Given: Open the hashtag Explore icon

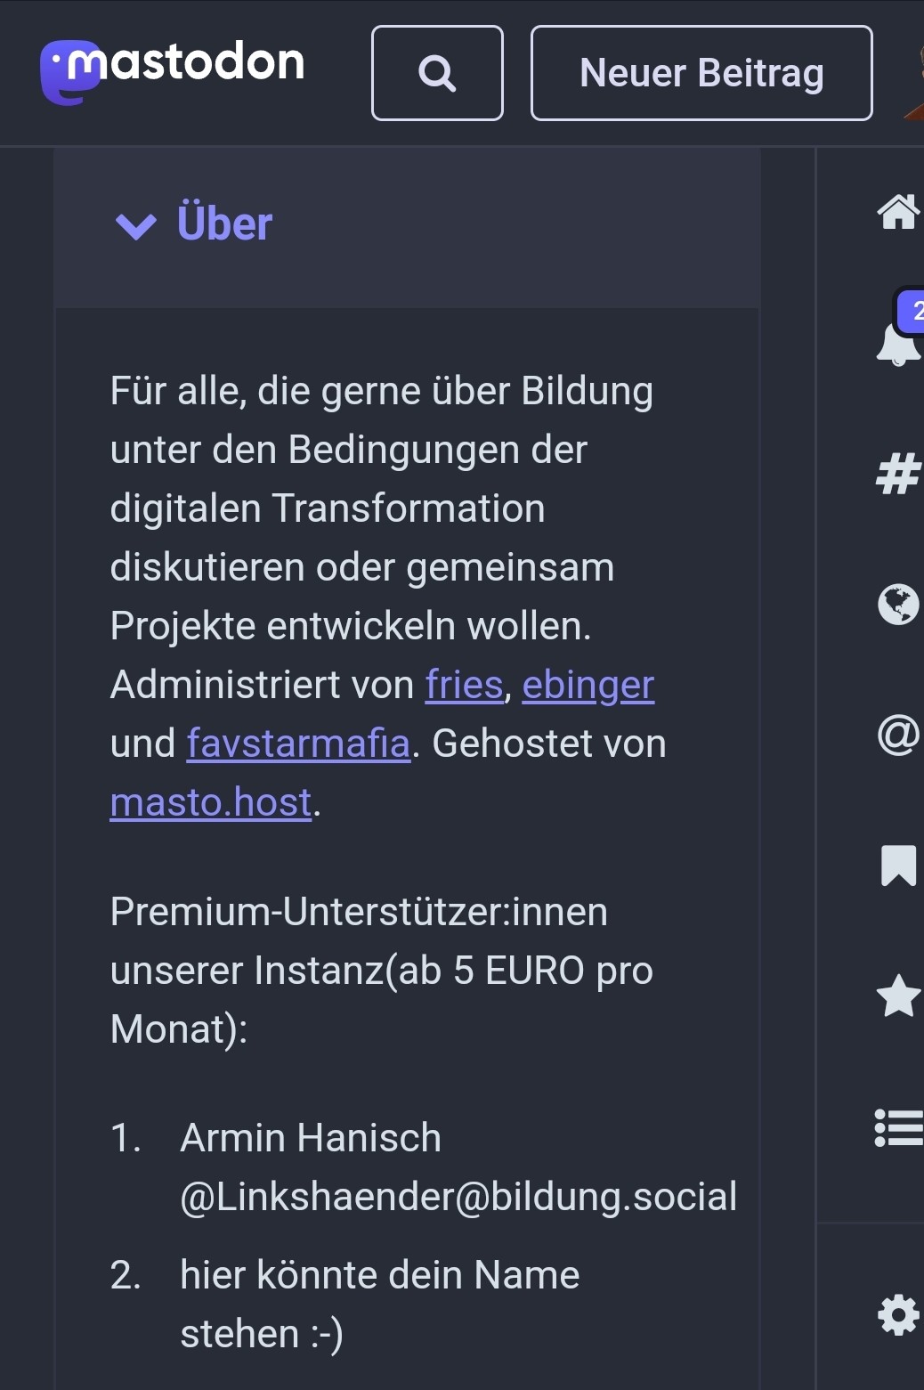Looking at the screenshot, I should click(x=898, y=474).
